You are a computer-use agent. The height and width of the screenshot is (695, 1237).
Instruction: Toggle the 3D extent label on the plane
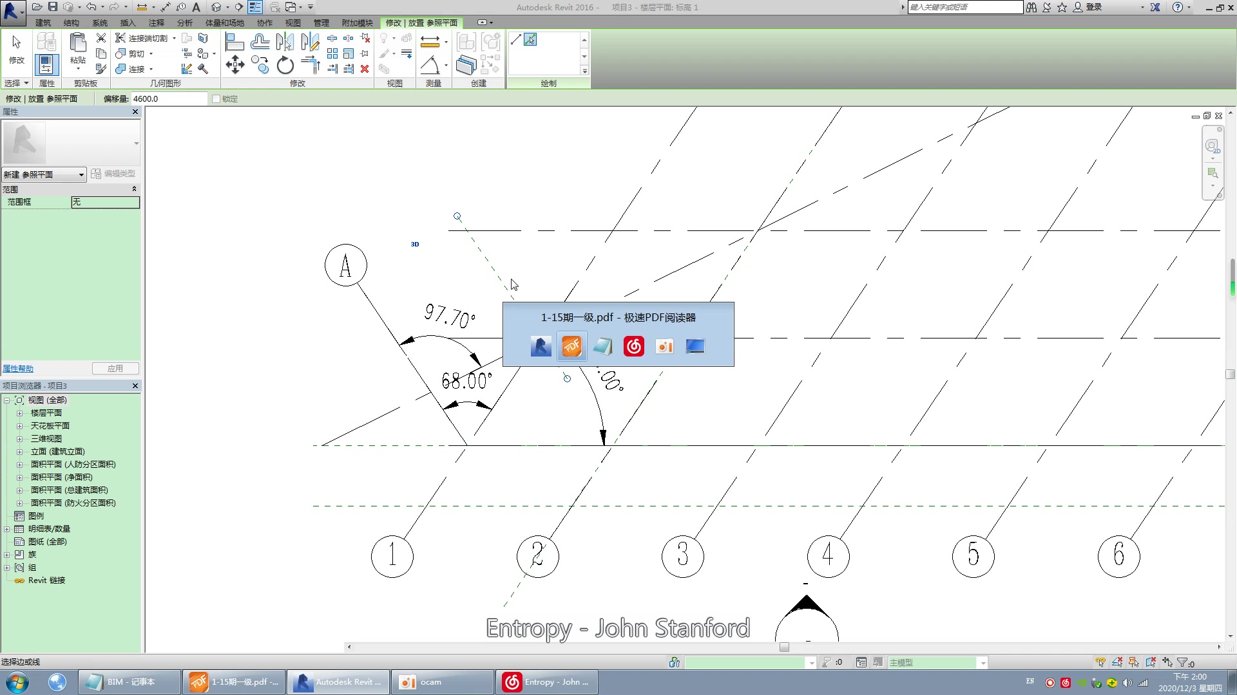coord(415,244)
